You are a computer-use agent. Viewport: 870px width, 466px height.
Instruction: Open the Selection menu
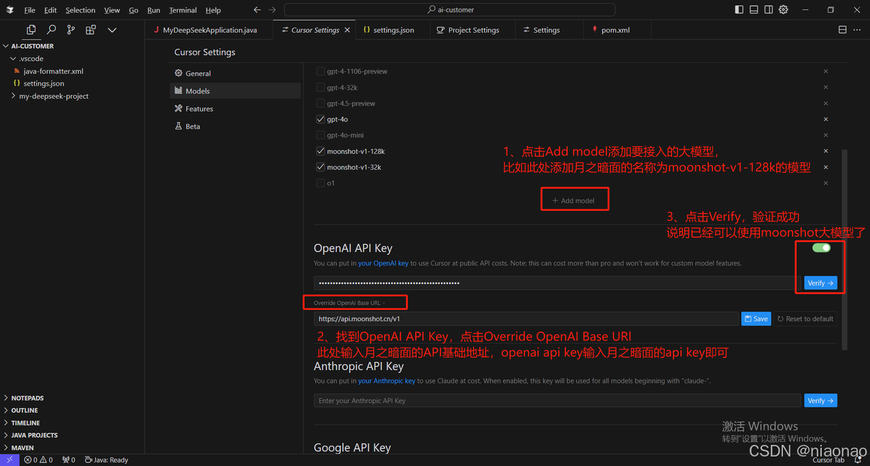tap(80, 10)
